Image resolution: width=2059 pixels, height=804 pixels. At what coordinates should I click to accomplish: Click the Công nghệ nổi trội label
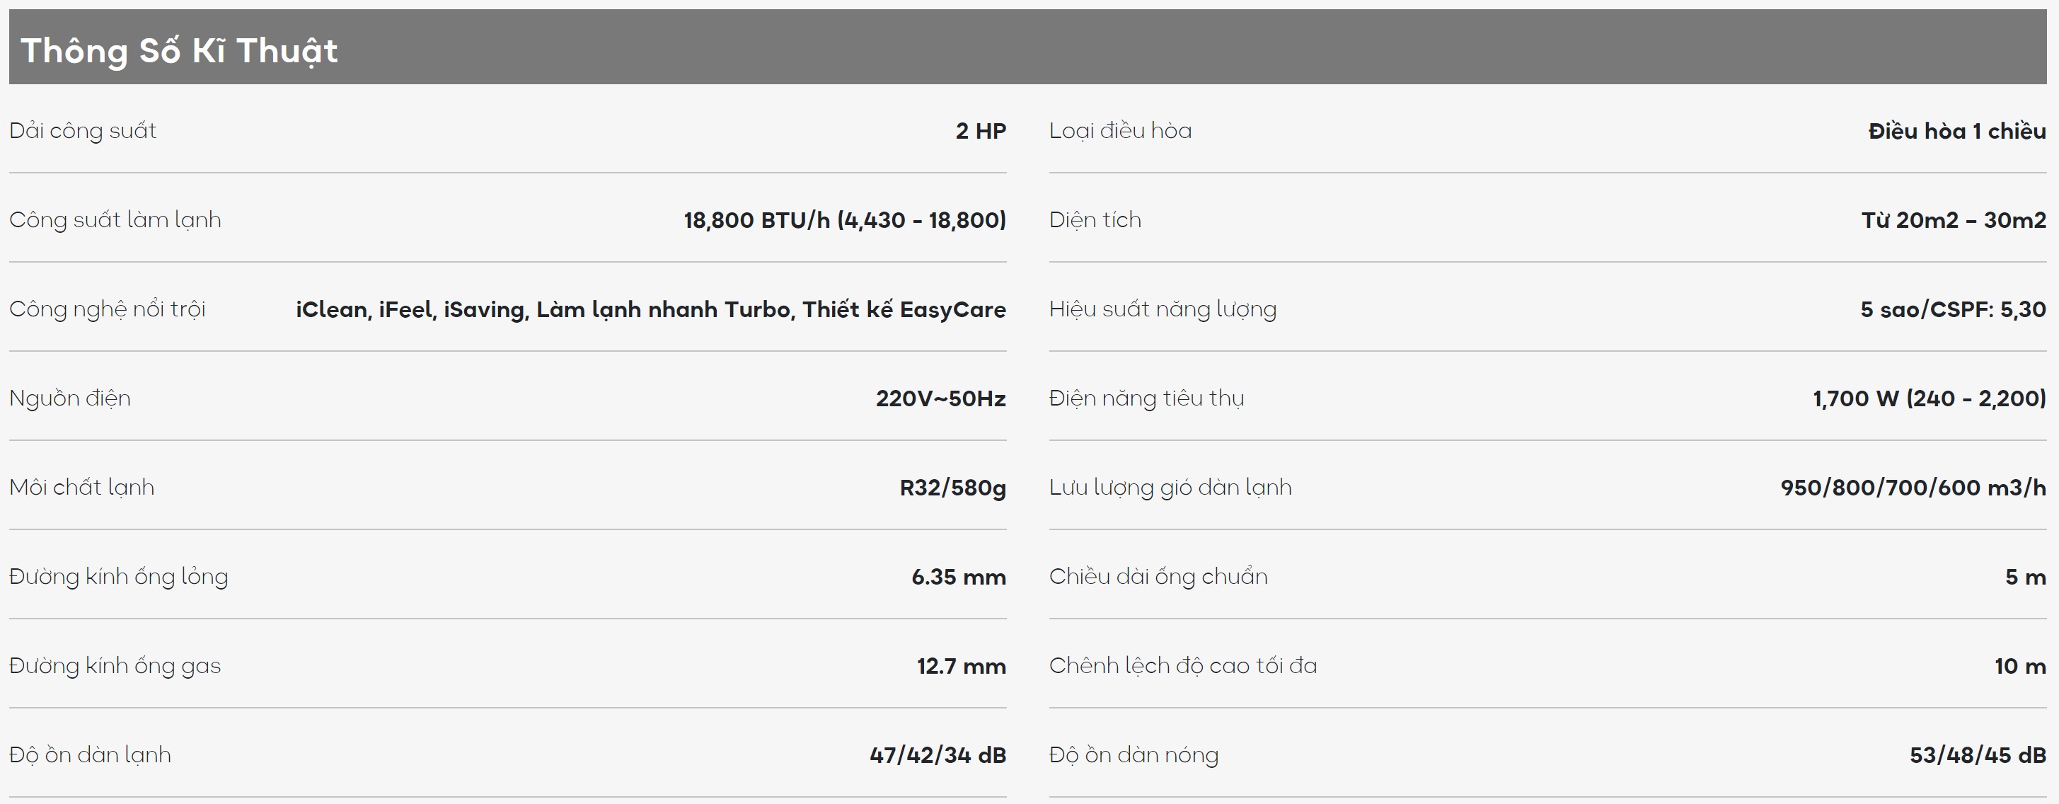pyautogui.click(x=107, y=309)
